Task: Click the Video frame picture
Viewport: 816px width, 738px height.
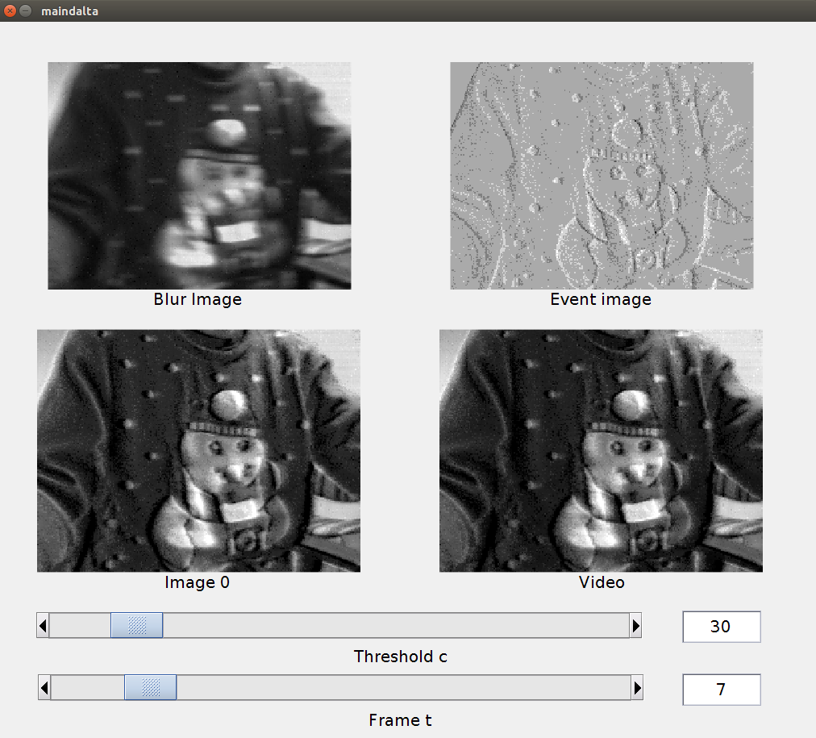Action: point(601,451)
